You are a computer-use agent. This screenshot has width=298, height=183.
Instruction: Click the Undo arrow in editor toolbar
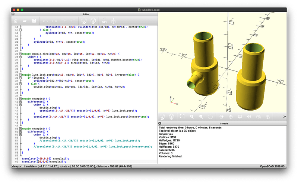[x=45, y=21]
